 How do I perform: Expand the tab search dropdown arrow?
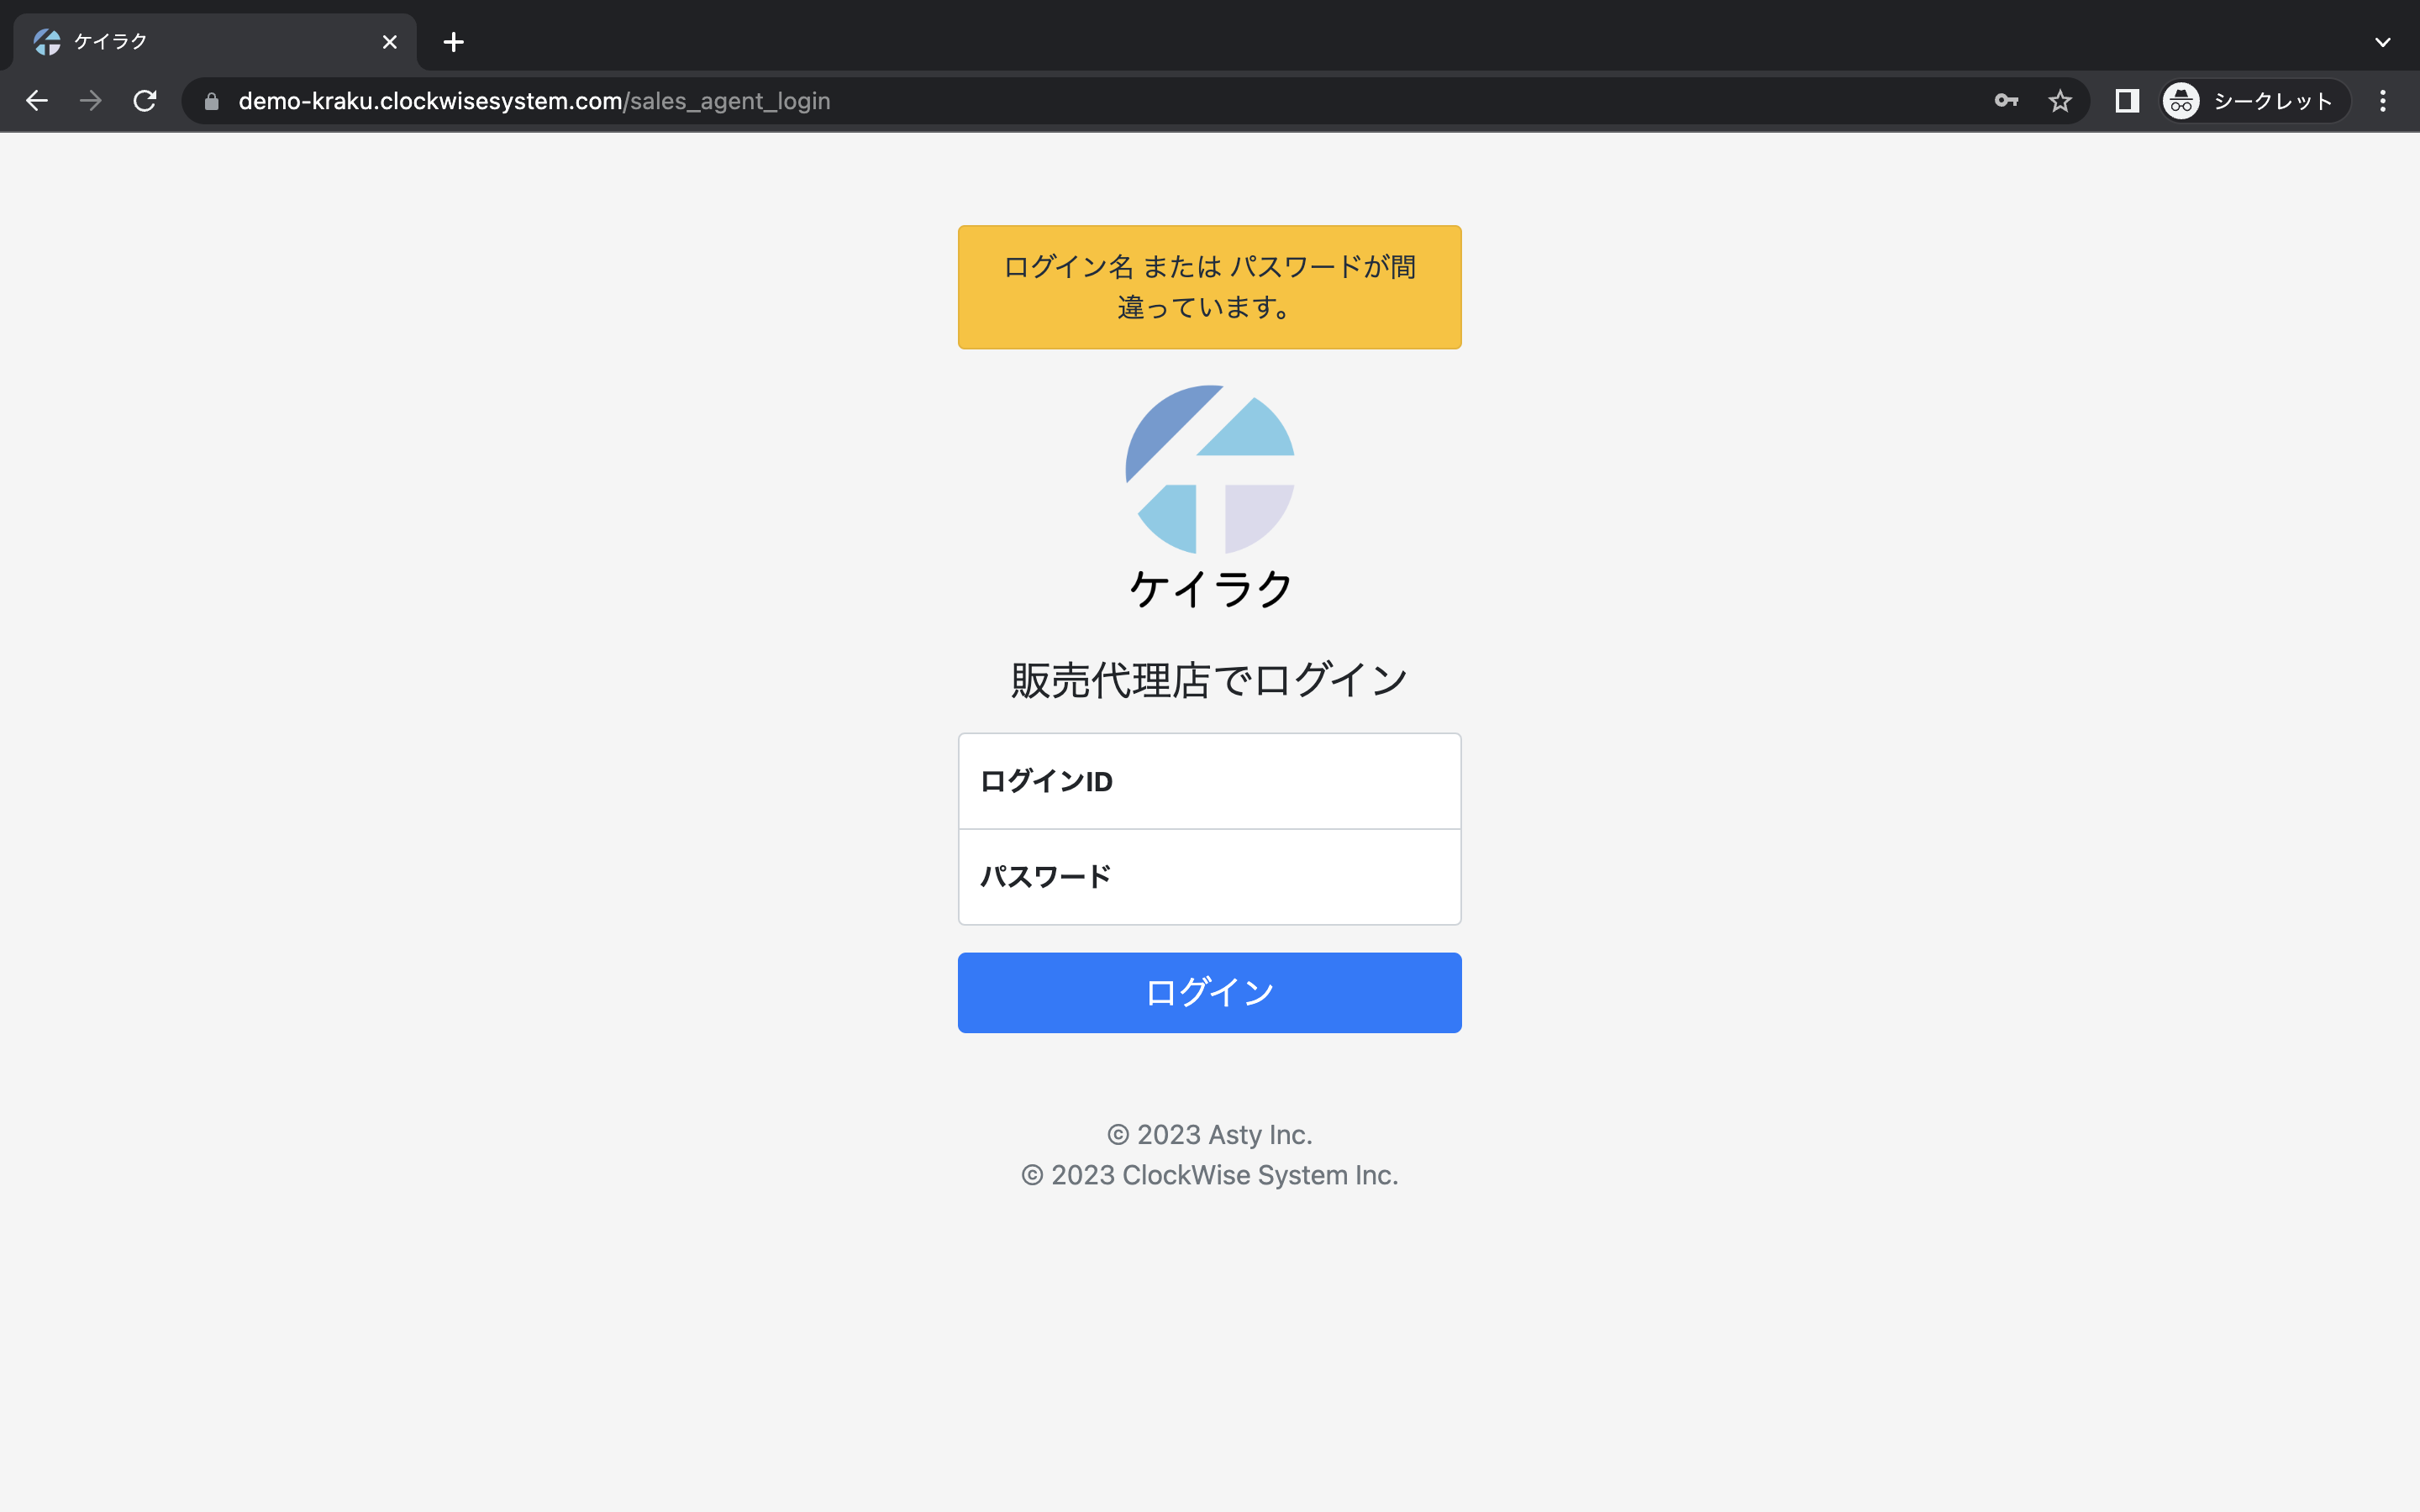coord(2382,42)
